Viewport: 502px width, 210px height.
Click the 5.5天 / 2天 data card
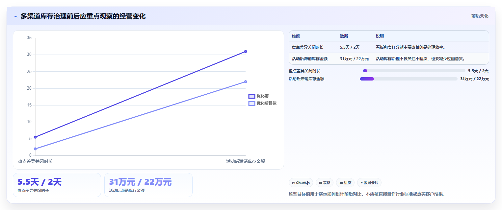[57, 185]
